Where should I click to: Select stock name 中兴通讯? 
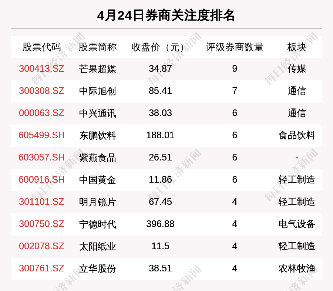(97, 114)
